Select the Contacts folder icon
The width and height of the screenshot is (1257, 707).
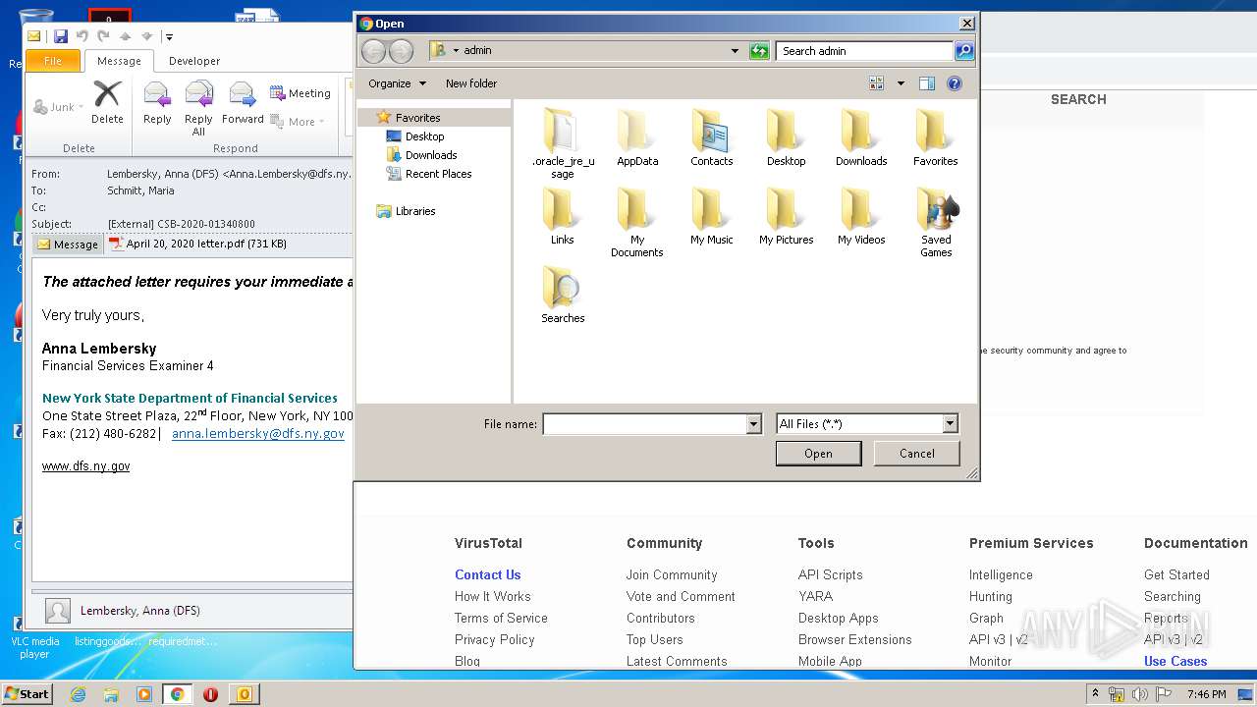(711, 132)
